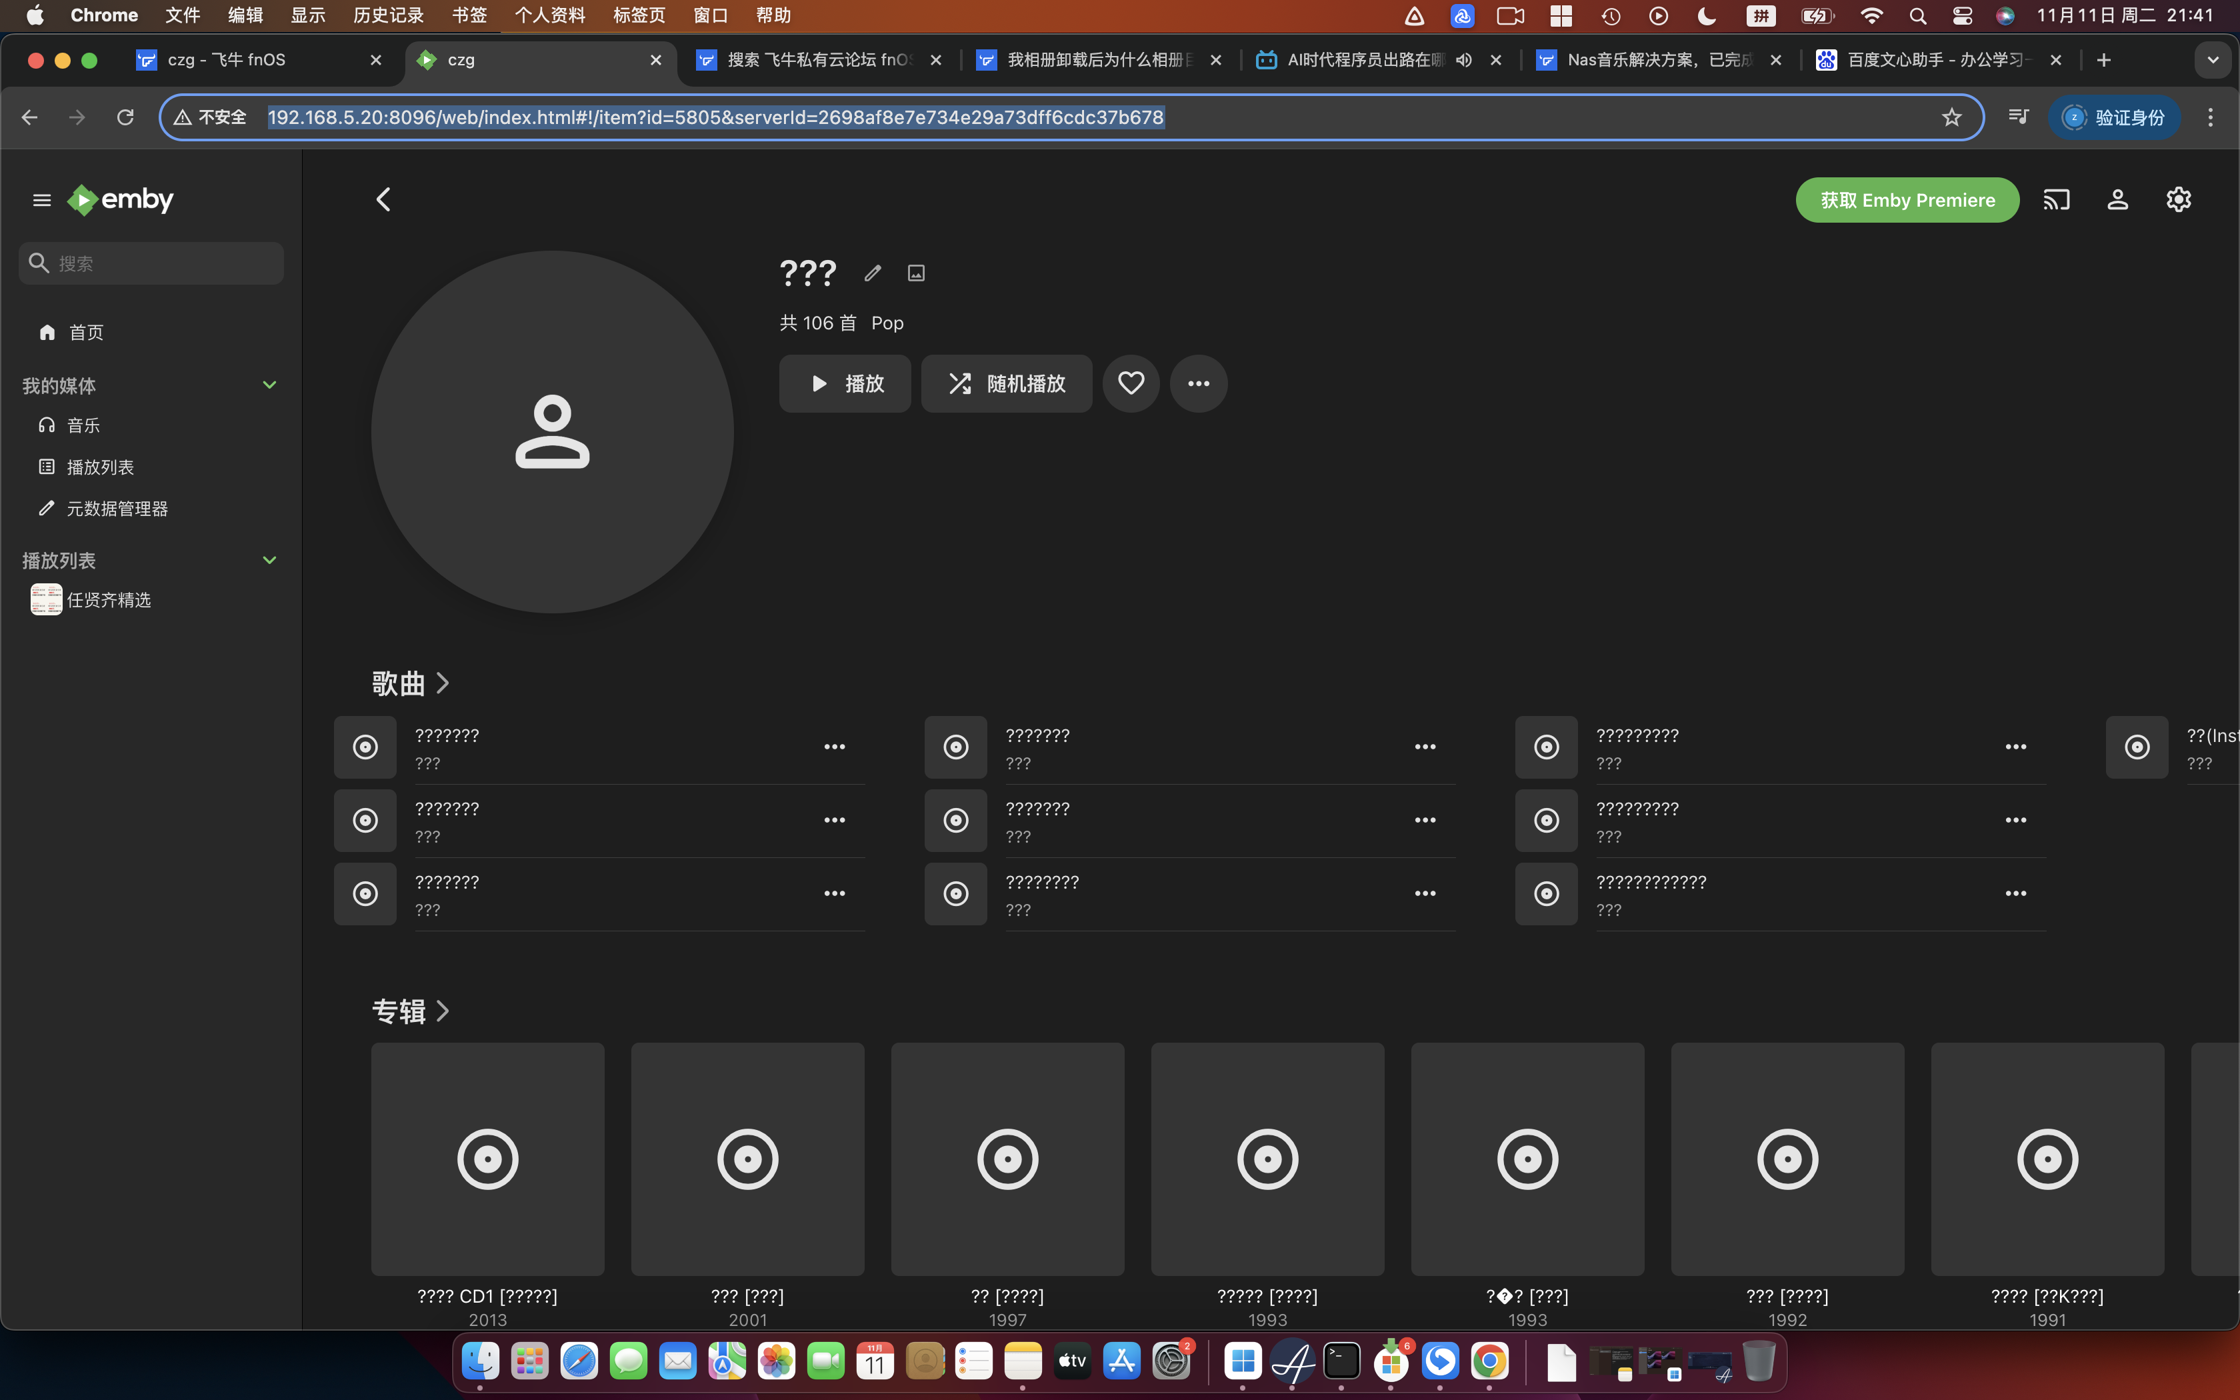Collapse the 我的媒体 sidebar section

pyautogui.click(x=269, y=385)
